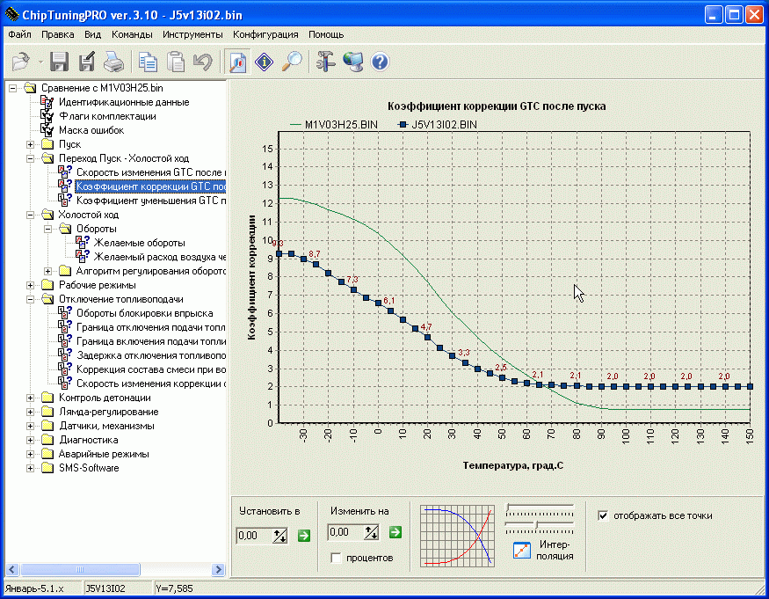Toggle the firmware comparison mode toolbar icon
769x599 pixels.
[238, 62]
